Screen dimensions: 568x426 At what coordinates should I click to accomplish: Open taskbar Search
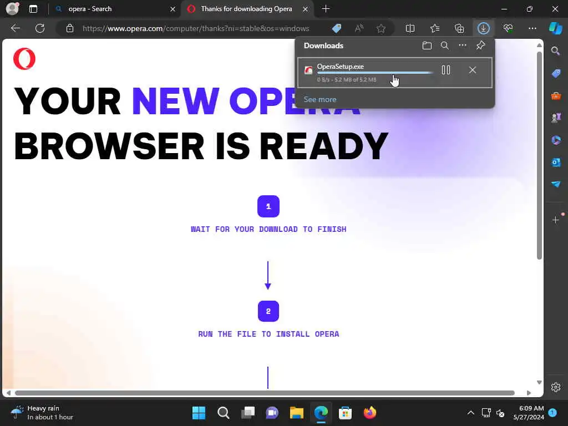click(223, 413)
